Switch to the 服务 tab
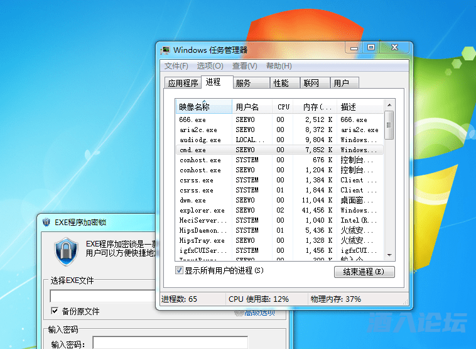This screenshot has height=349, width=476. coord(243,83)
